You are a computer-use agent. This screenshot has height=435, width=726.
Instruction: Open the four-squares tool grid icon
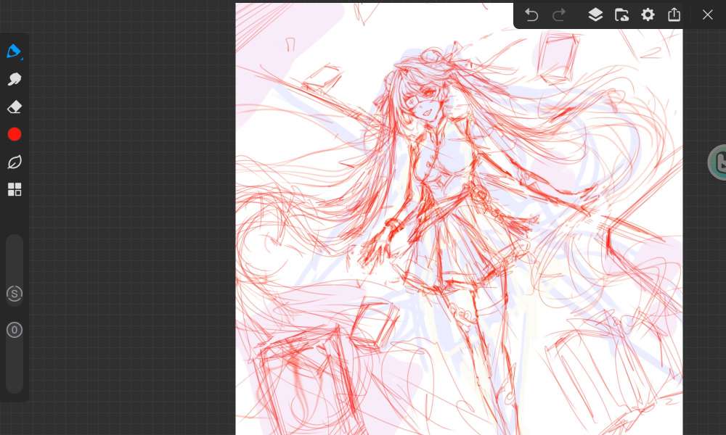15,189
